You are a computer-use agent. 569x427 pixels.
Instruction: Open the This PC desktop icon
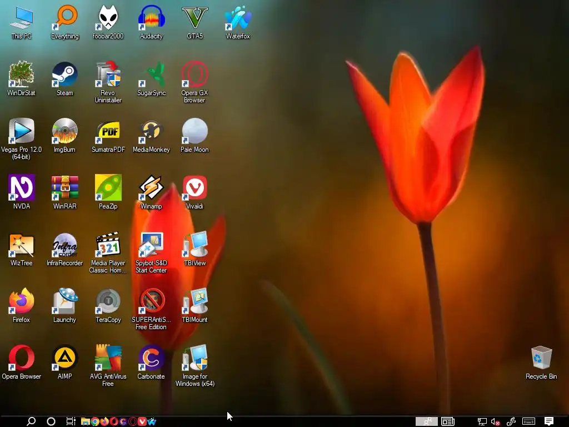coord(22,22)
